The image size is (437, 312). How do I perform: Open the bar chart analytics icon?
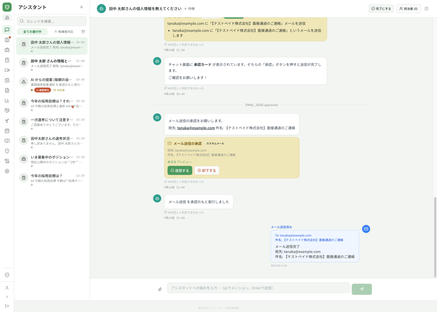pos(7,101)
